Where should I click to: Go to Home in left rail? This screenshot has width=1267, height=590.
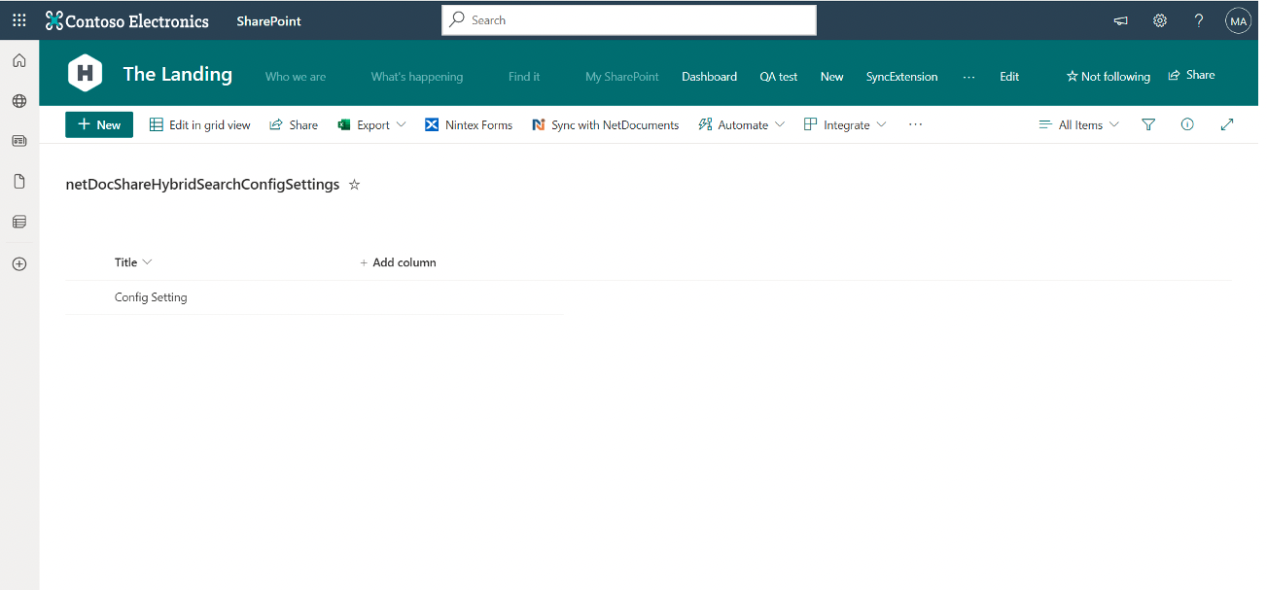pyautogui.click(x=19, y=60)
